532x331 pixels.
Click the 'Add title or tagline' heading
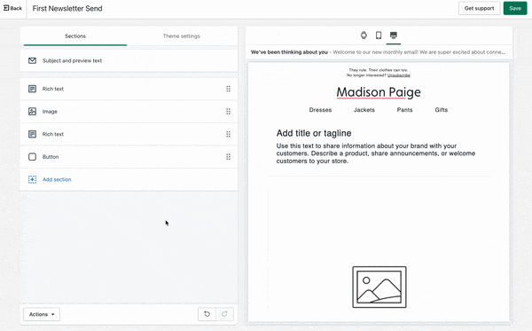[314, 133]
